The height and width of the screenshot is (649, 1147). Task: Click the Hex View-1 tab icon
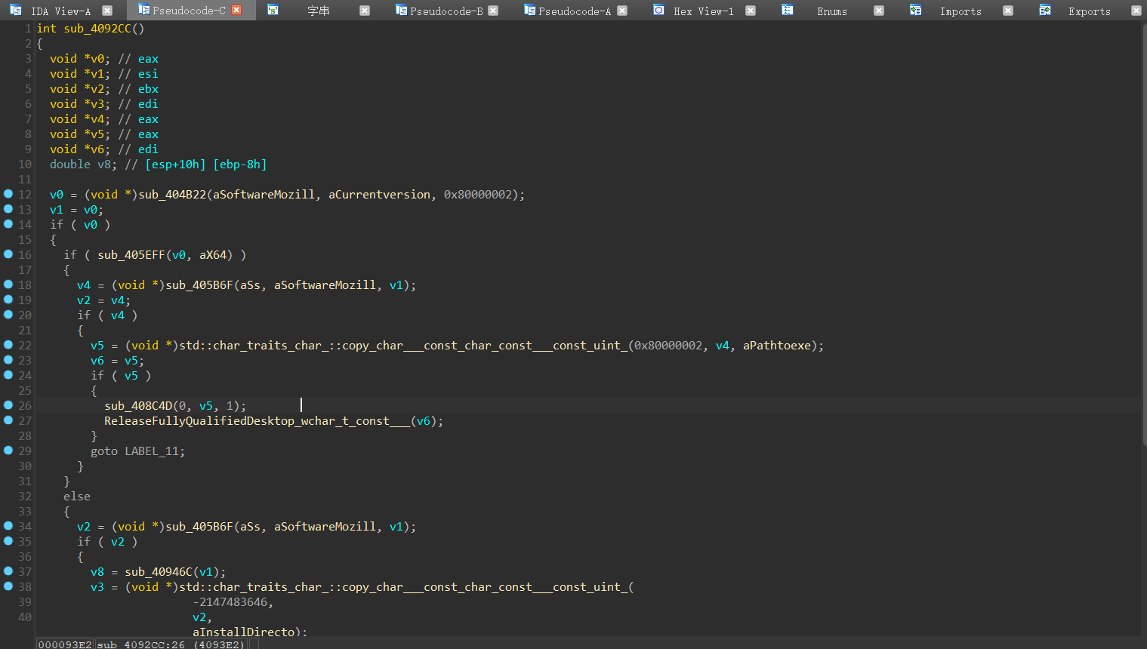658,11
